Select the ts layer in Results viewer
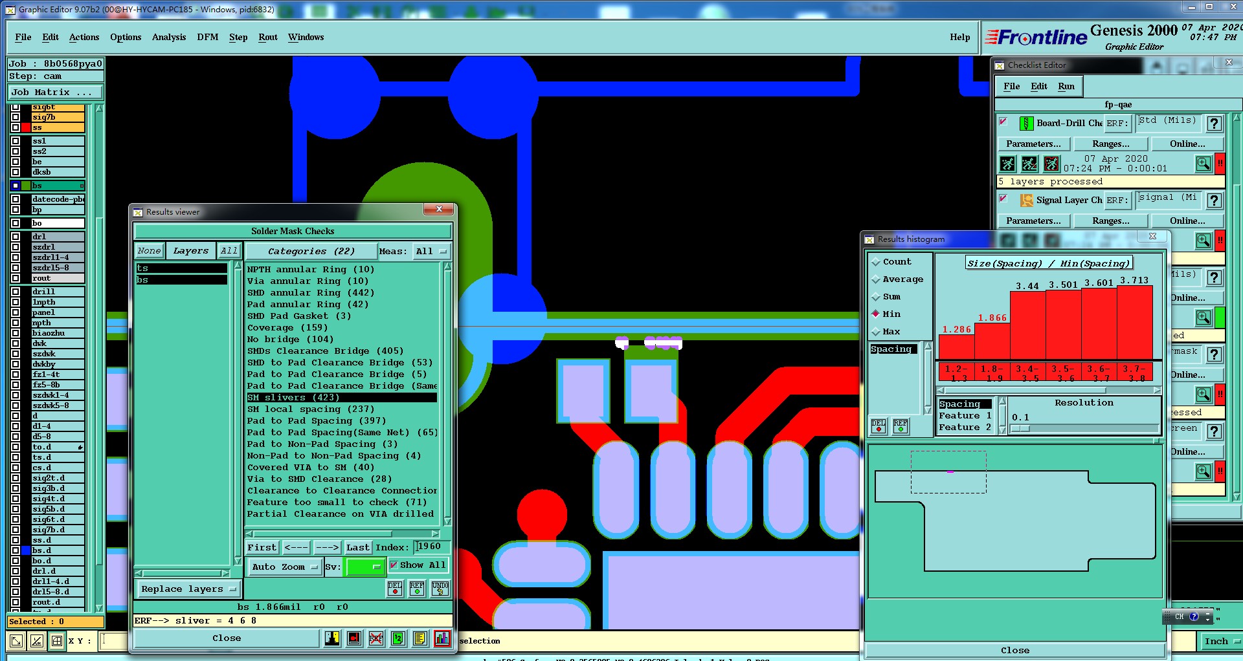The image size is (1243, 661). pos(181,268)
